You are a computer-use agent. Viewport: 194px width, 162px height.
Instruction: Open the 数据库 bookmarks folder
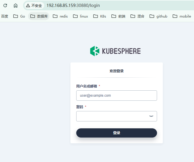point(39,16)
